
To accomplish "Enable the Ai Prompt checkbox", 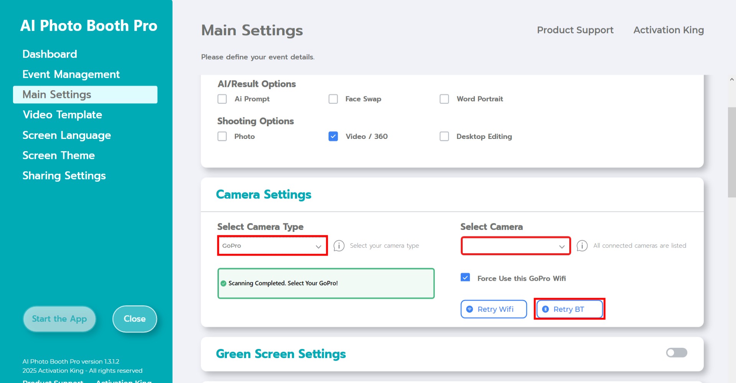I will 222,99.
